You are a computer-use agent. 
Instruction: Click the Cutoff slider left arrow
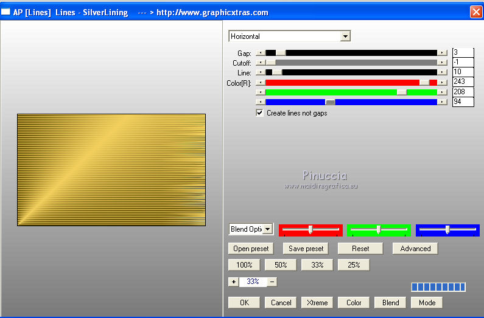[x=261, y=63]
